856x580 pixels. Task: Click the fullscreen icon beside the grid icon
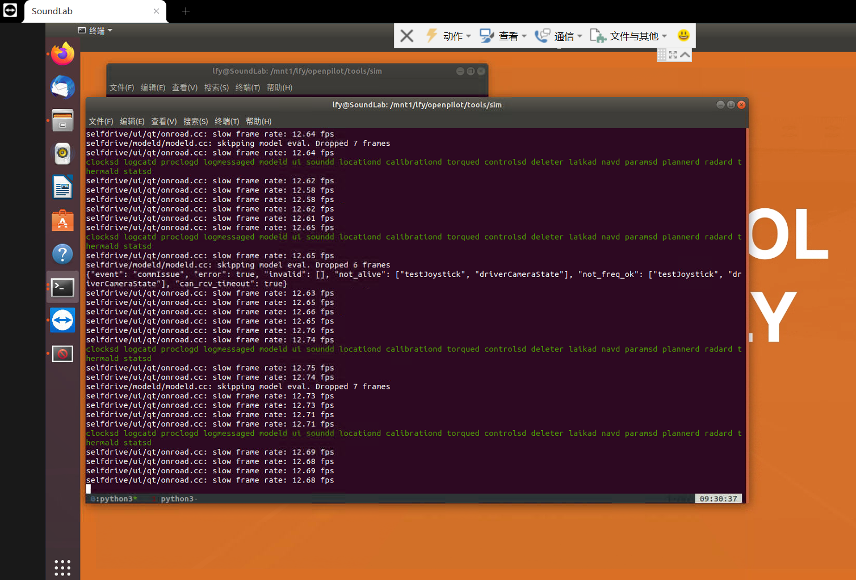click(x=673, y=55)
